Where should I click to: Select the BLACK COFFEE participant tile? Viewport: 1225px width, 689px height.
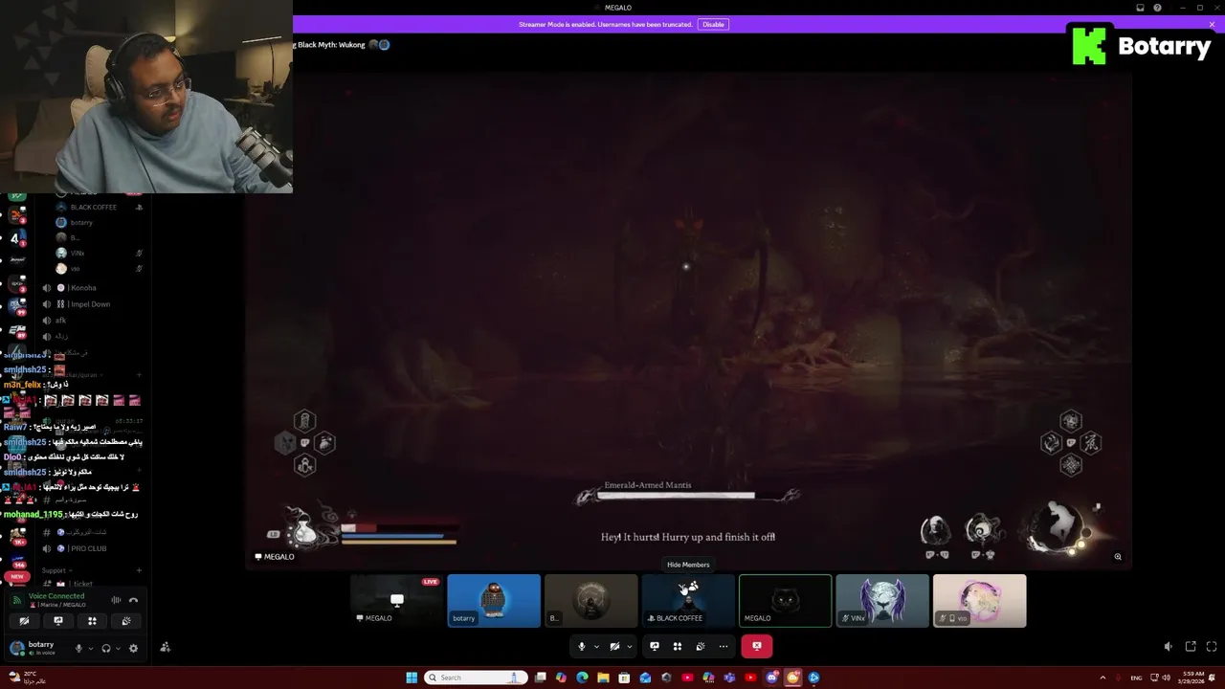[688, 601]
